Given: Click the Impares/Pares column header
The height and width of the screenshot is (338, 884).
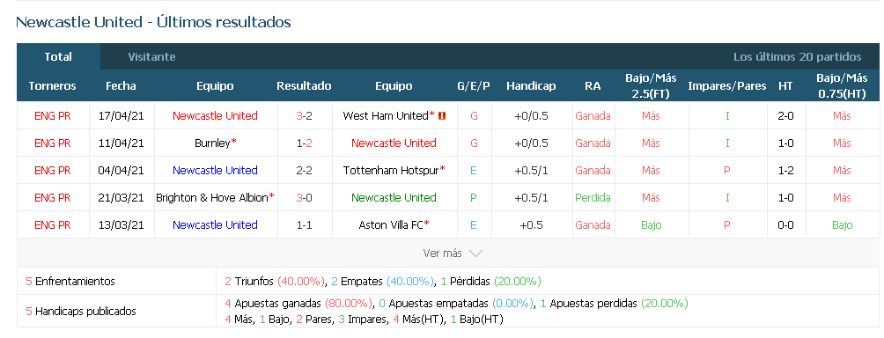Looking at the screenshot, I should click(726, 86).
